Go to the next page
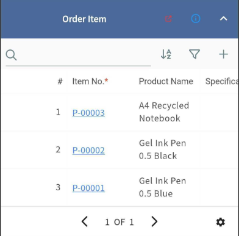 click(154, 221)
